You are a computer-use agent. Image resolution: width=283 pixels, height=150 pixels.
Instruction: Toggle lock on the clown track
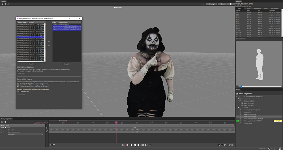[1, 128]
